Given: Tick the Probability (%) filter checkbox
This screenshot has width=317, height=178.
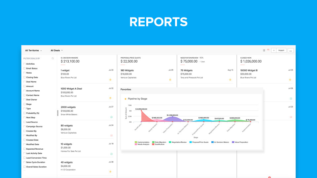Looking at the screenshot, I should click(x=24, y=113).
